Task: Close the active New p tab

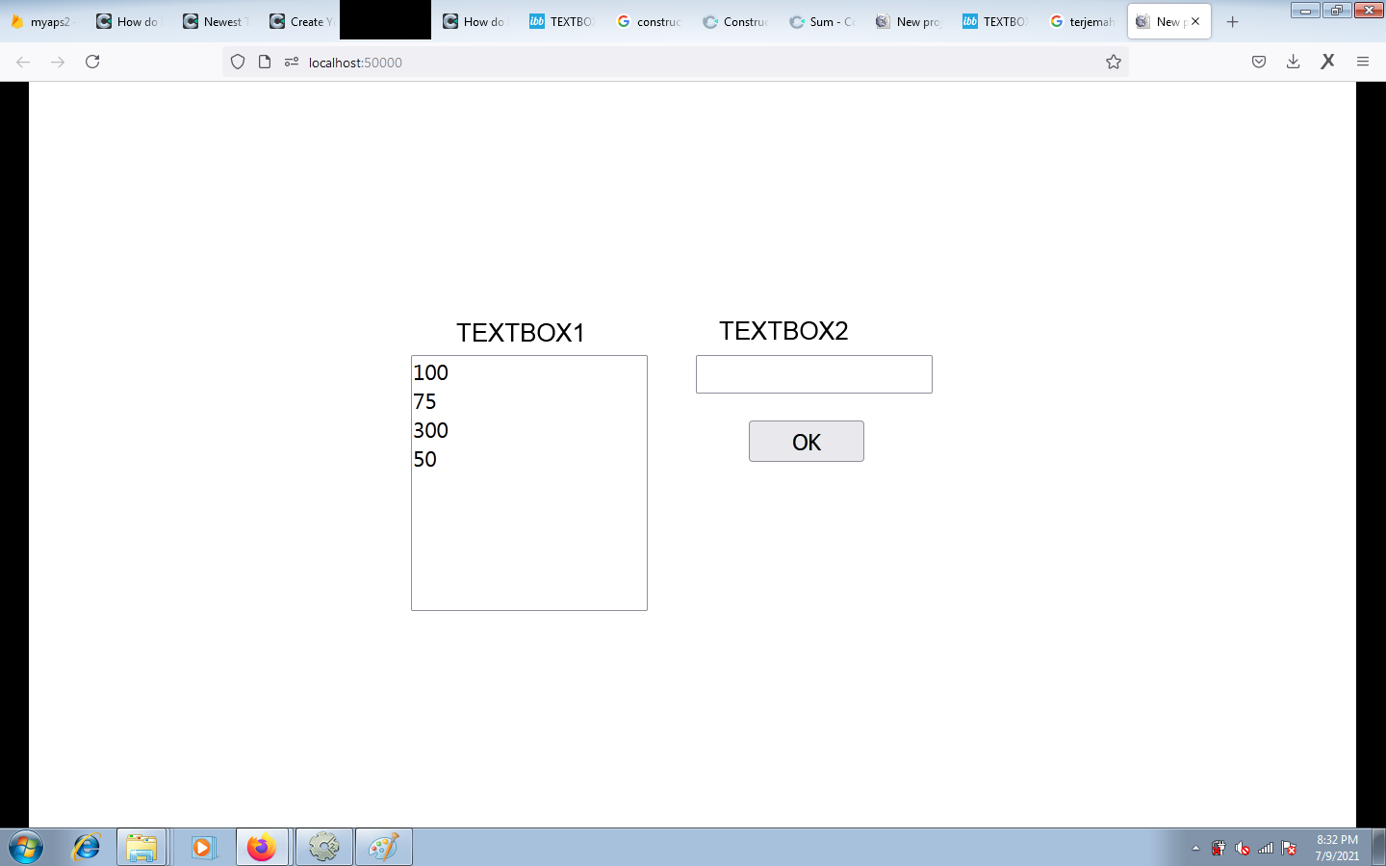Action: coord(1195,21)
